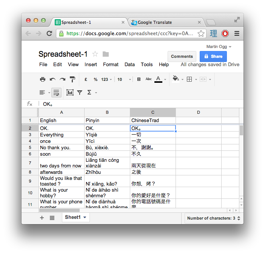
Task: Open the 123 number format dropdown
Action: pyautogui.click(x=106, y=79)
